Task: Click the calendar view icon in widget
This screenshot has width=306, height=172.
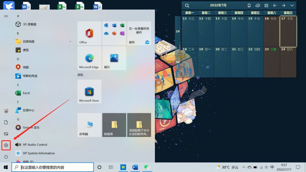Action: (266, 5)
